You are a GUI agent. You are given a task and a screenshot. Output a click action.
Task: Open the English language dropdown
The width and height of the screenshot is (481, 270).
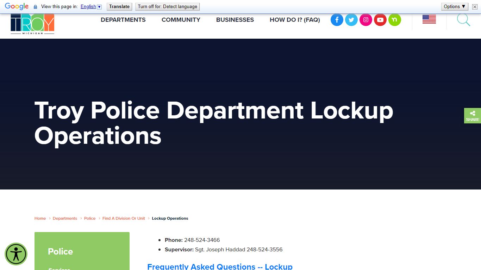[91, 7]
